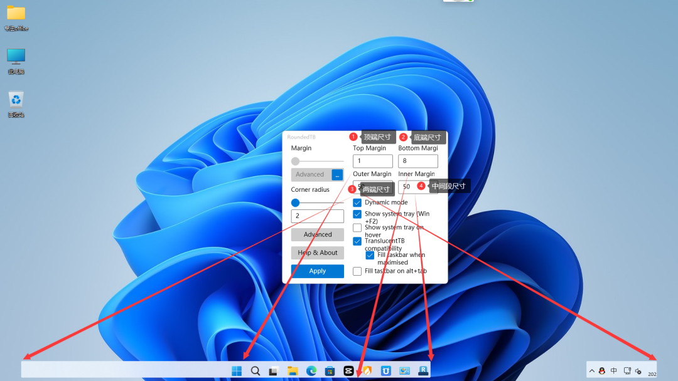Click the Margin slider handle

click(x=295, y=161)
